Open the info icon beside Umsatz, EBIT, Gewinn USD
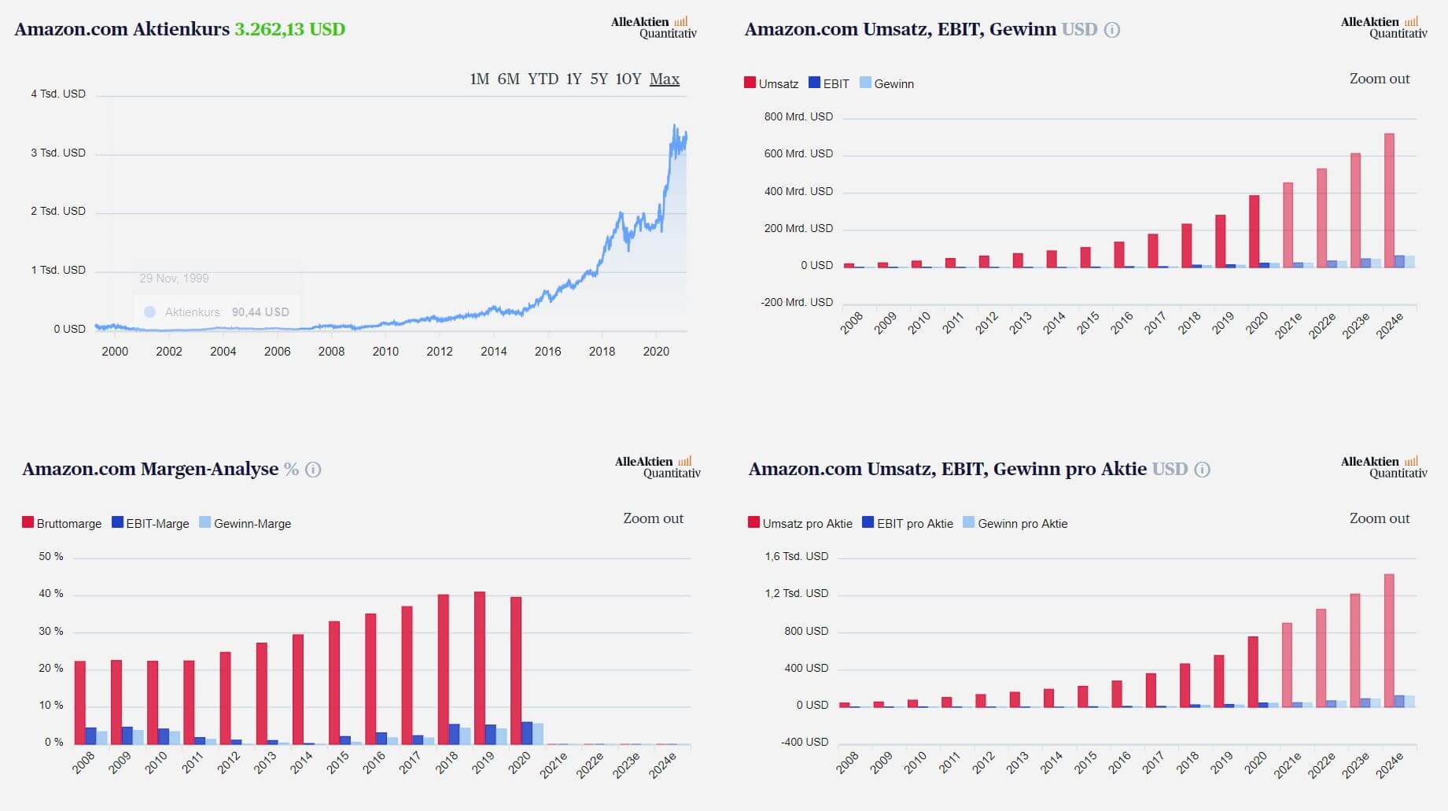Viewport: 1448px width, 811px height. coord(1112,30)
